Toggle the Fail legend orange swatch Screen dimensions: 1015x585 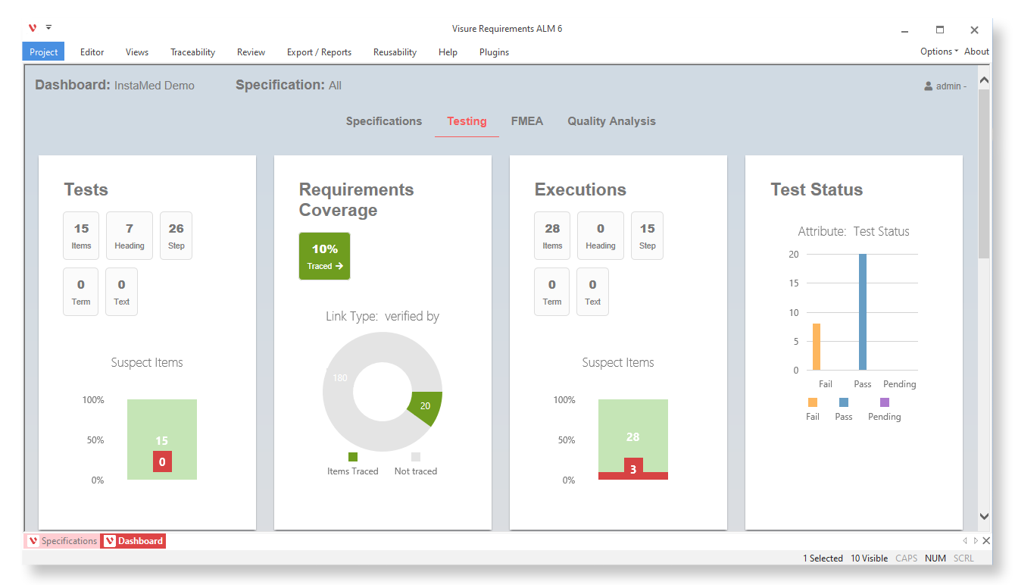[x=813, y=402]
